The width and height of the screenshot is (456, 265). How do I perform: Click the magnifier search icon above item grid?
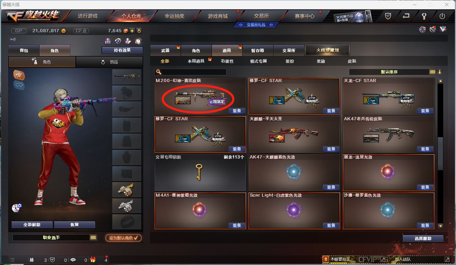[159, 72]
